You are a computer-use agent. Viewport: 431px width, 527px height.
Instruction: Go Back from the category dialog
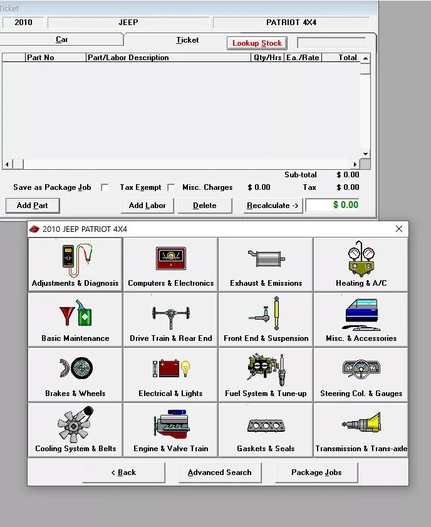pyautogui.click(x=123, y=472)
